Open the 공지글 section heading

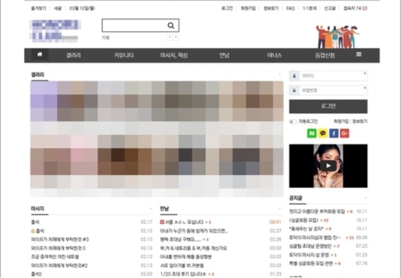296,198
